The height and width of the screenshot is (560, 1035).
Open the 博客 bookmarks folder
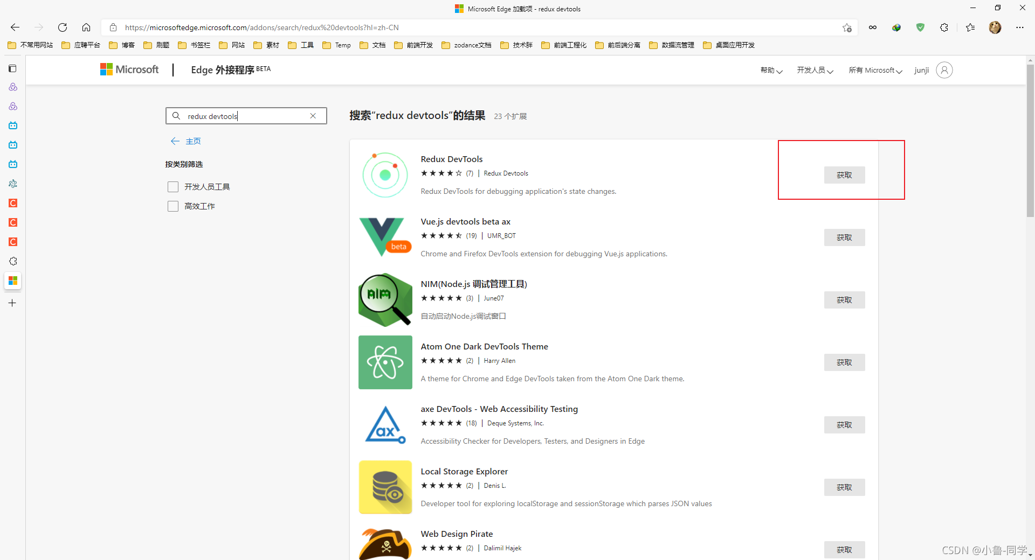click(x=122, y=45)
